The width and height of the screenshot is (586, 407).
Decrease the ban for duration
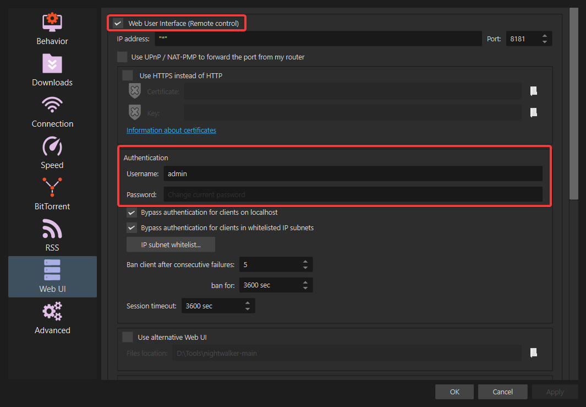pos(305,288)
